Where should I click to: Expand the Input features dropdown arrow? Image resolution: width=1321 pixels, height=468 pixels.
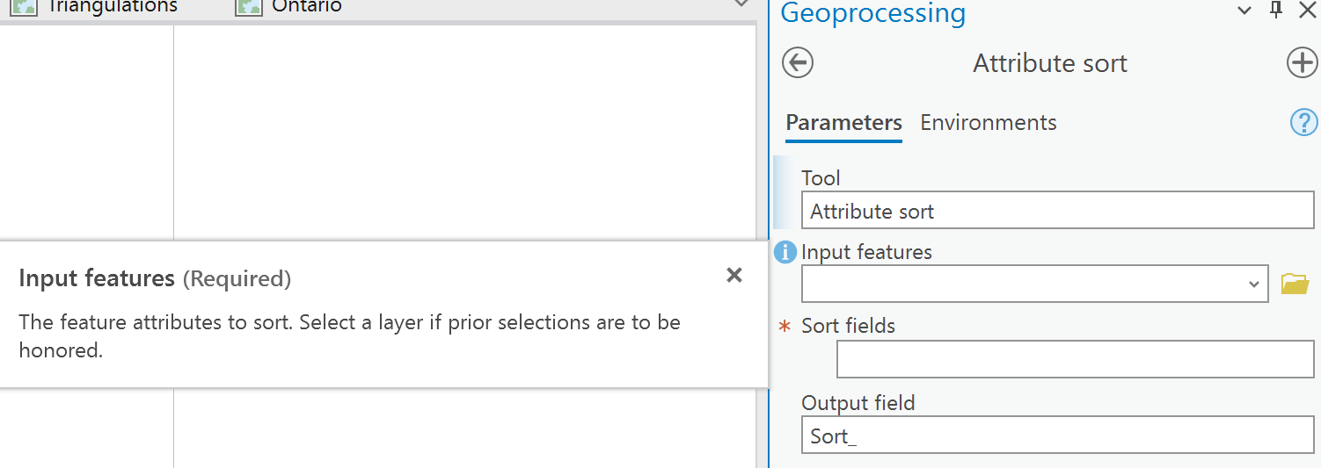[x=1254, y=284]
